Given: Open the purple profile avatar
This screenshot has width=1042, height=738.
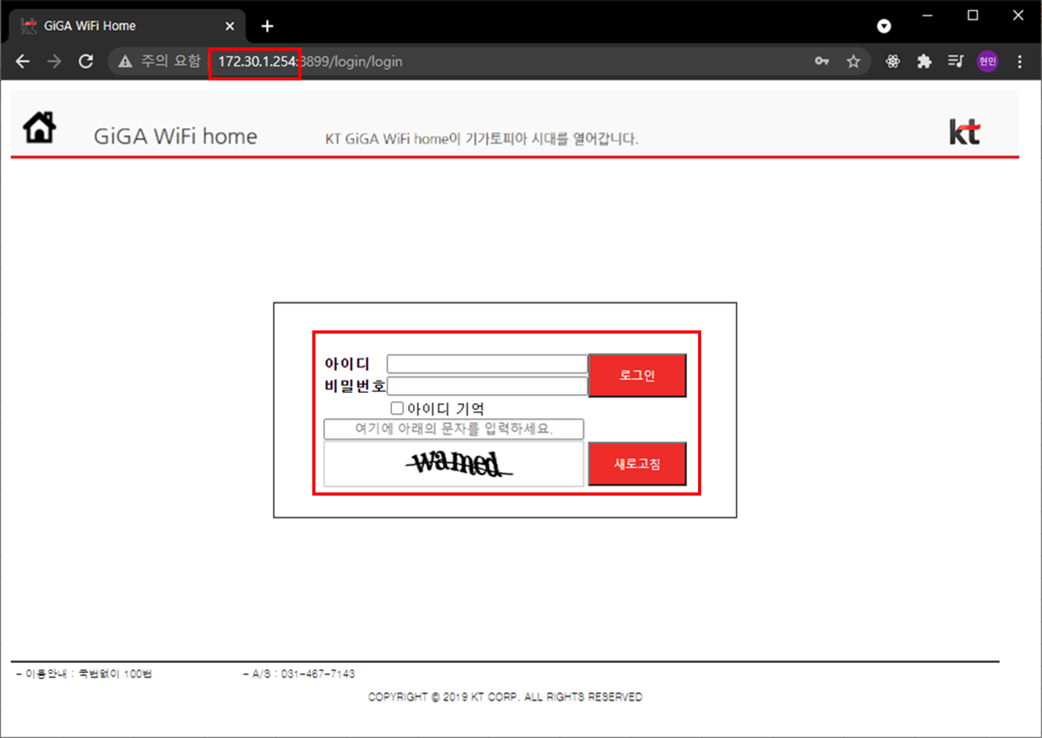Looking at the screenshot, I should click(x=988, y=61).
